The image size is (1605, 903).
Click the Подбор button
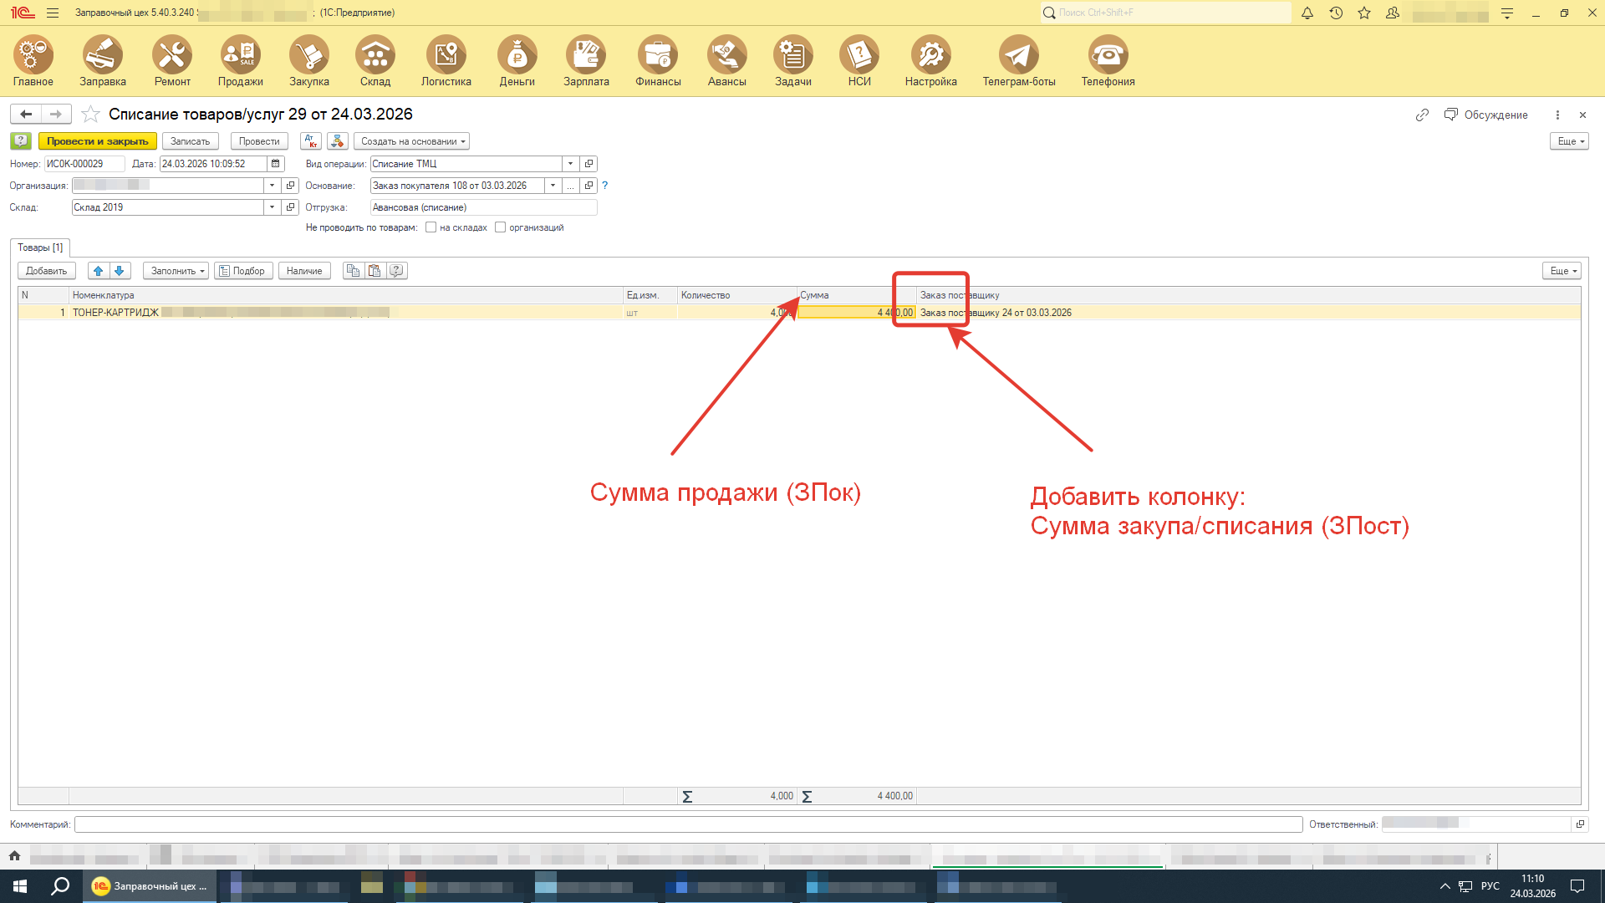click(x=242, y=271)
